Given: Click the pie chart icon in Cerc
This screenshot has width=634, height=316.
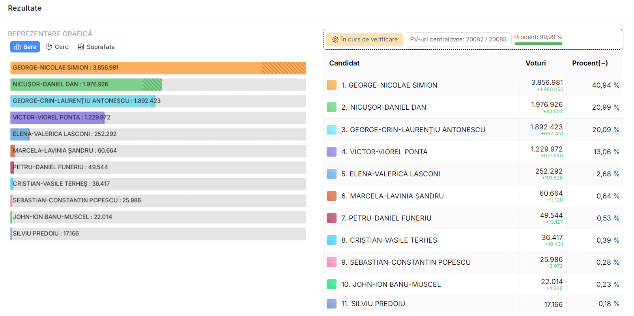Looking at the screenshot, I should pyautogui.click(x=49, y=47).
